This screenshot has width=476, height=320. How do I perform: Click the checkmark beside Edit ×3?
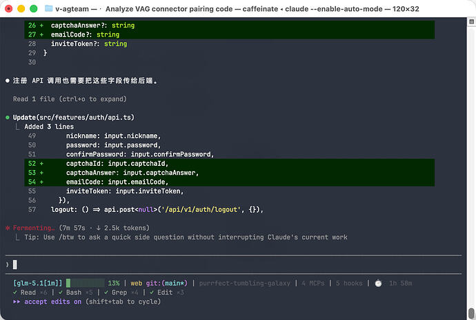(152, 292)
